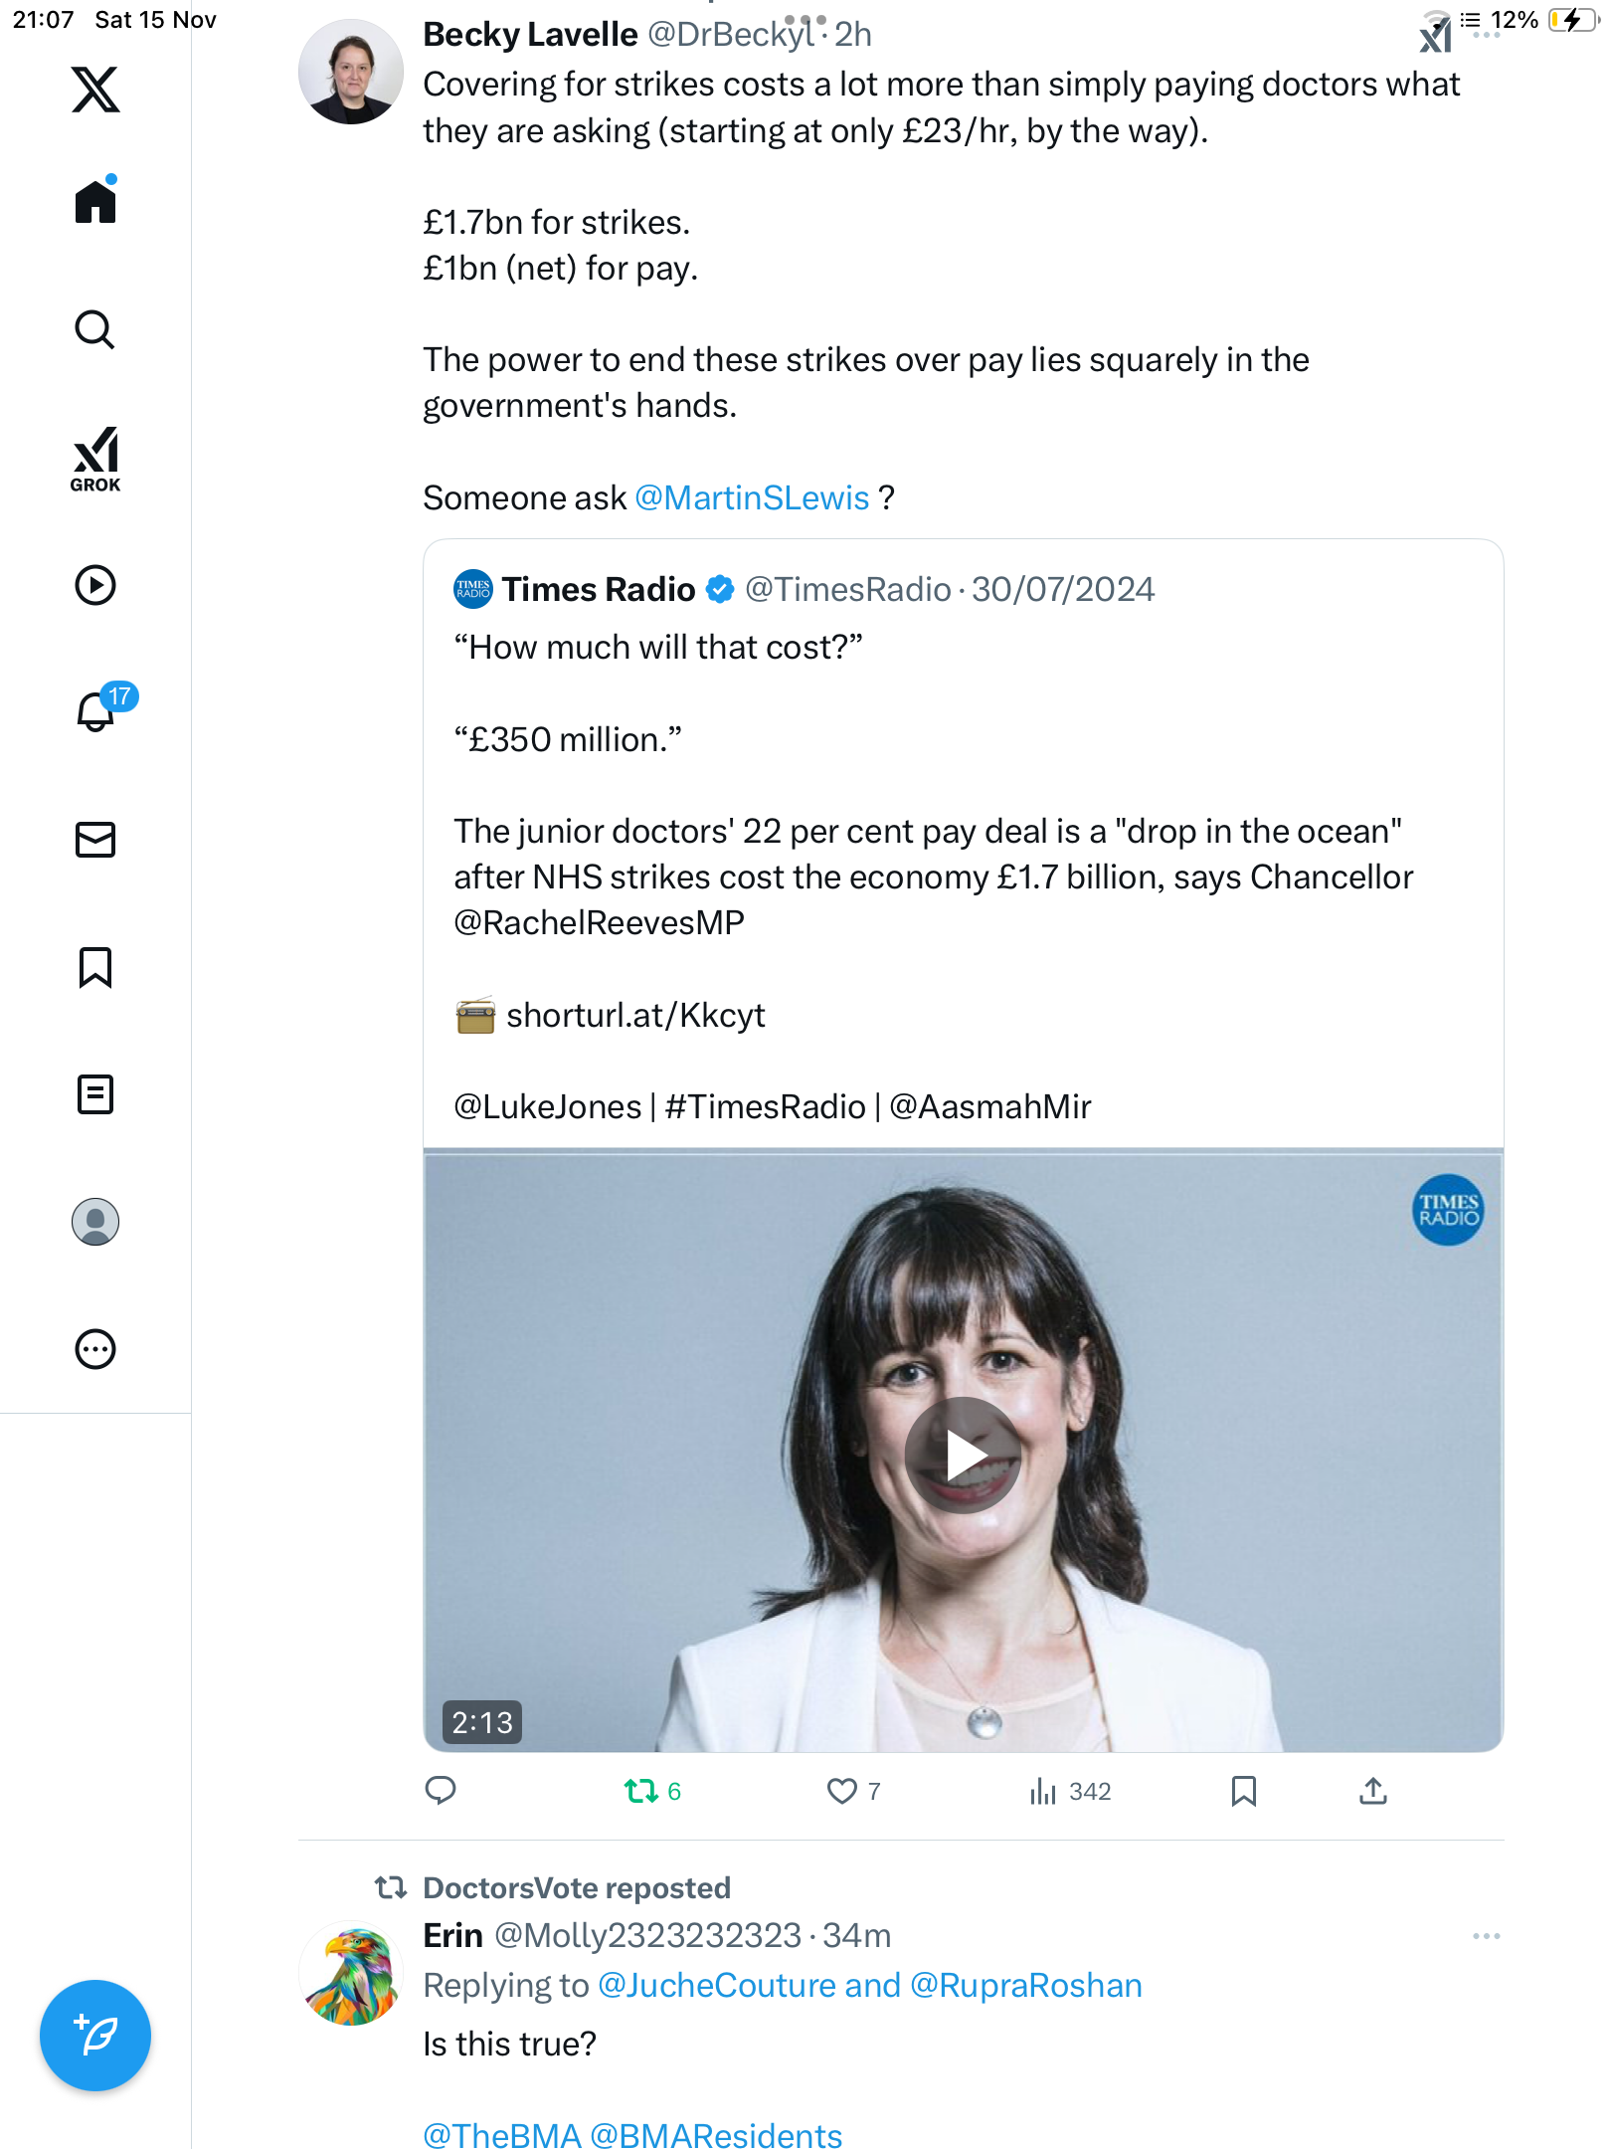Open the Notifications bell with 17 badge
The image size is (1611, 2149).
click(x=95, y=711)
